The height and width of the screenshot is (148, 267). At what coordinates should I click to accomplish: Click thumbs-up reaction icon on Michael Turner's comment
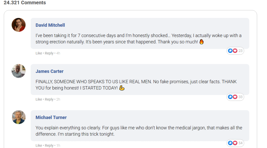[230, 143]
